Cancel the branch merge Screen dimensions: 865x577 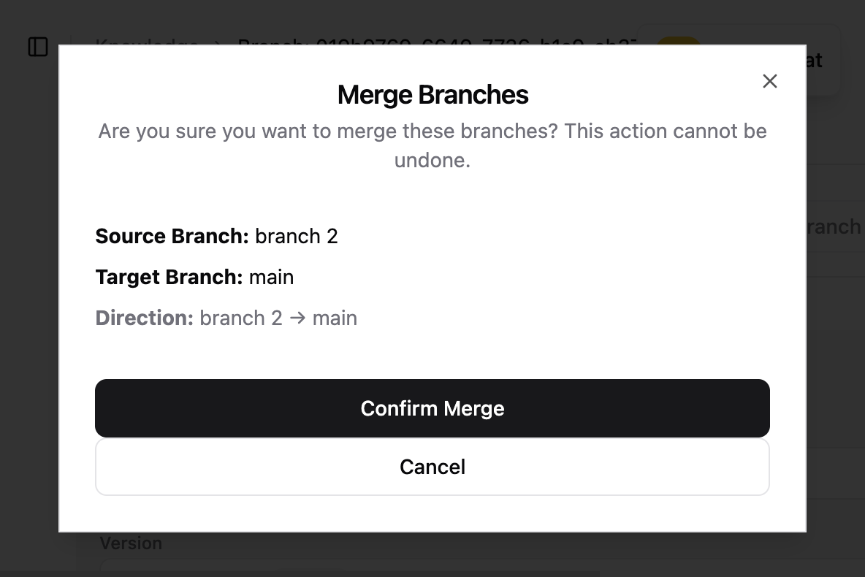click(x=432, y=467)
